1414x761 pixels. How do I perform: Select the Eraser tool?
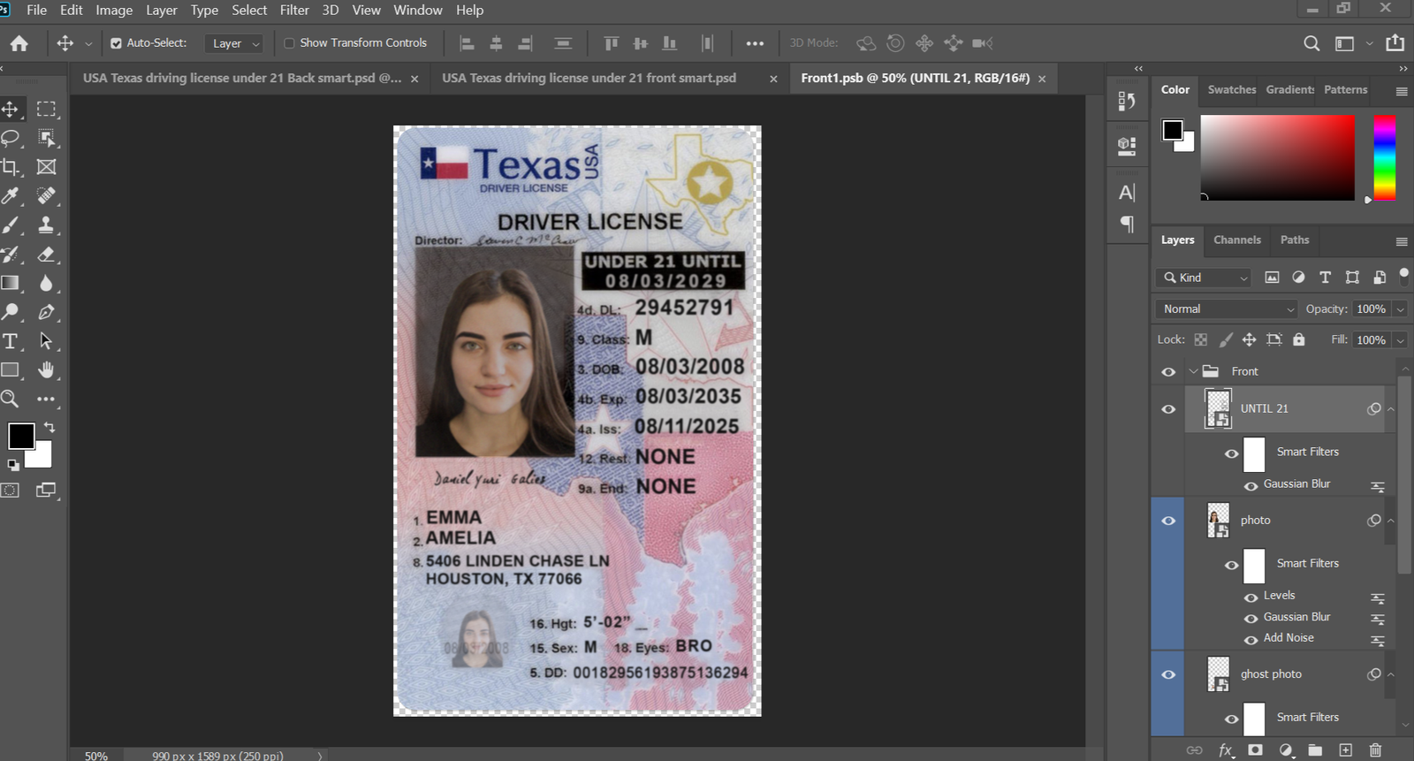click(x=46, y=255)
